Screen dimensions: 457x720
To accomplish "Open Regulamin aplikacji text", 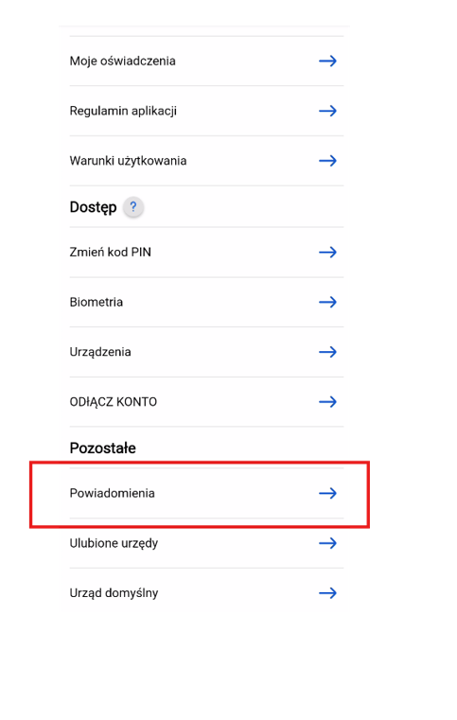I will (x=123, y=111).
